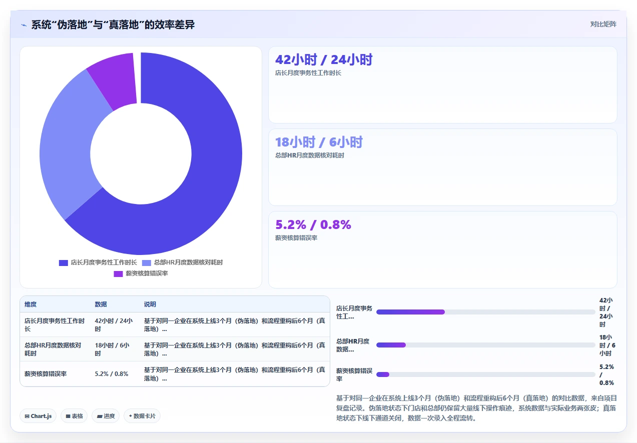The width and height of the screenshot is (637, 443).
Task: Click the progress bar for 总部HR月度数据...
Action: point(486,345)
